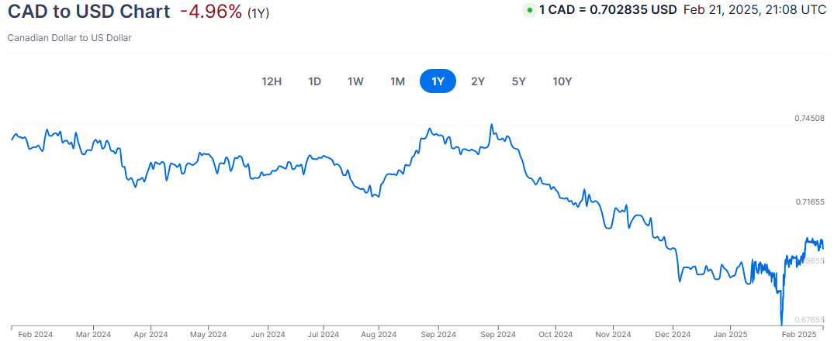Show the 5Y chart history
The height and width of the screenshot is (341, 834).
coord(518,81)
